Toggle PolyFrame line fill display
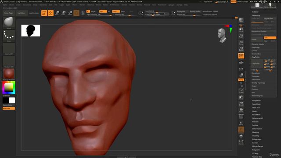This screenshot has width=281, height=158. click(x=241, y=116)
